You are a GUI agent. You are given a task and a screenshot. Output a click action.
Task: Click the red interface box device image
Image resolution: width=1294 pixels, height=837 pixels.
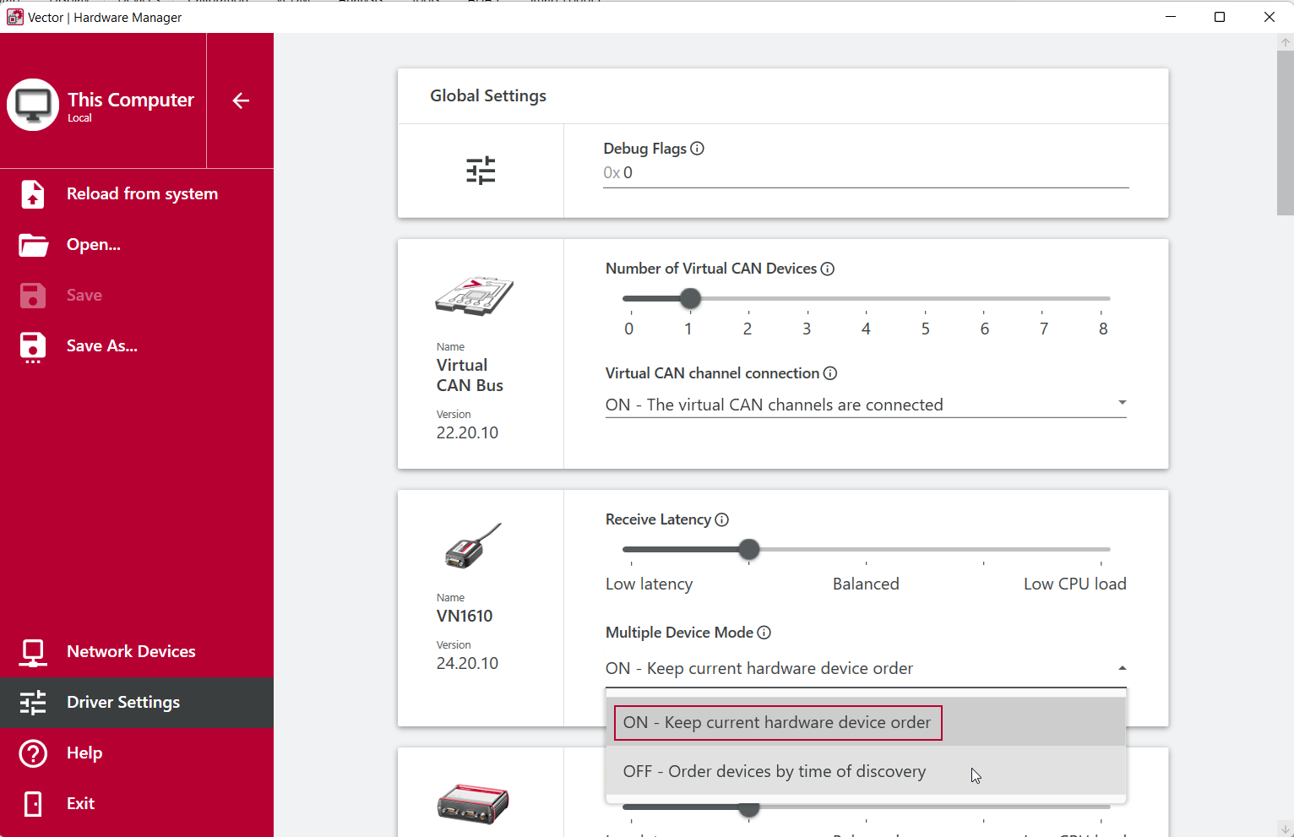coord(473,803)
